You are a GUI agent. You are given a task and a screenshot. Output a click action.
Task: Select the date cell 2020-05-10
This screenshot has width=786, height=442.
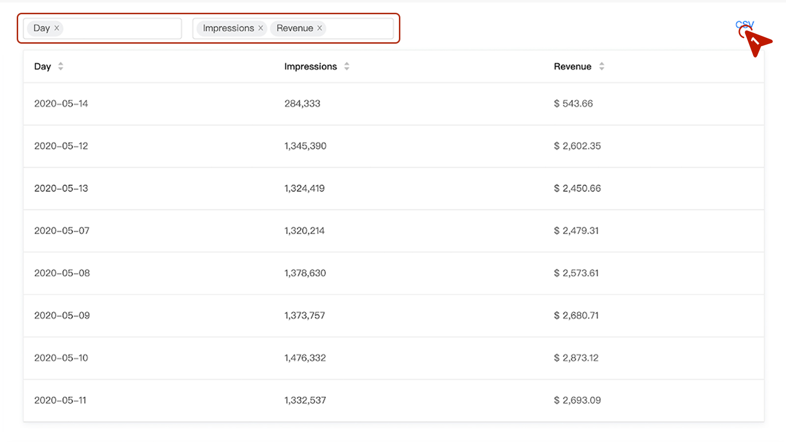61,358
